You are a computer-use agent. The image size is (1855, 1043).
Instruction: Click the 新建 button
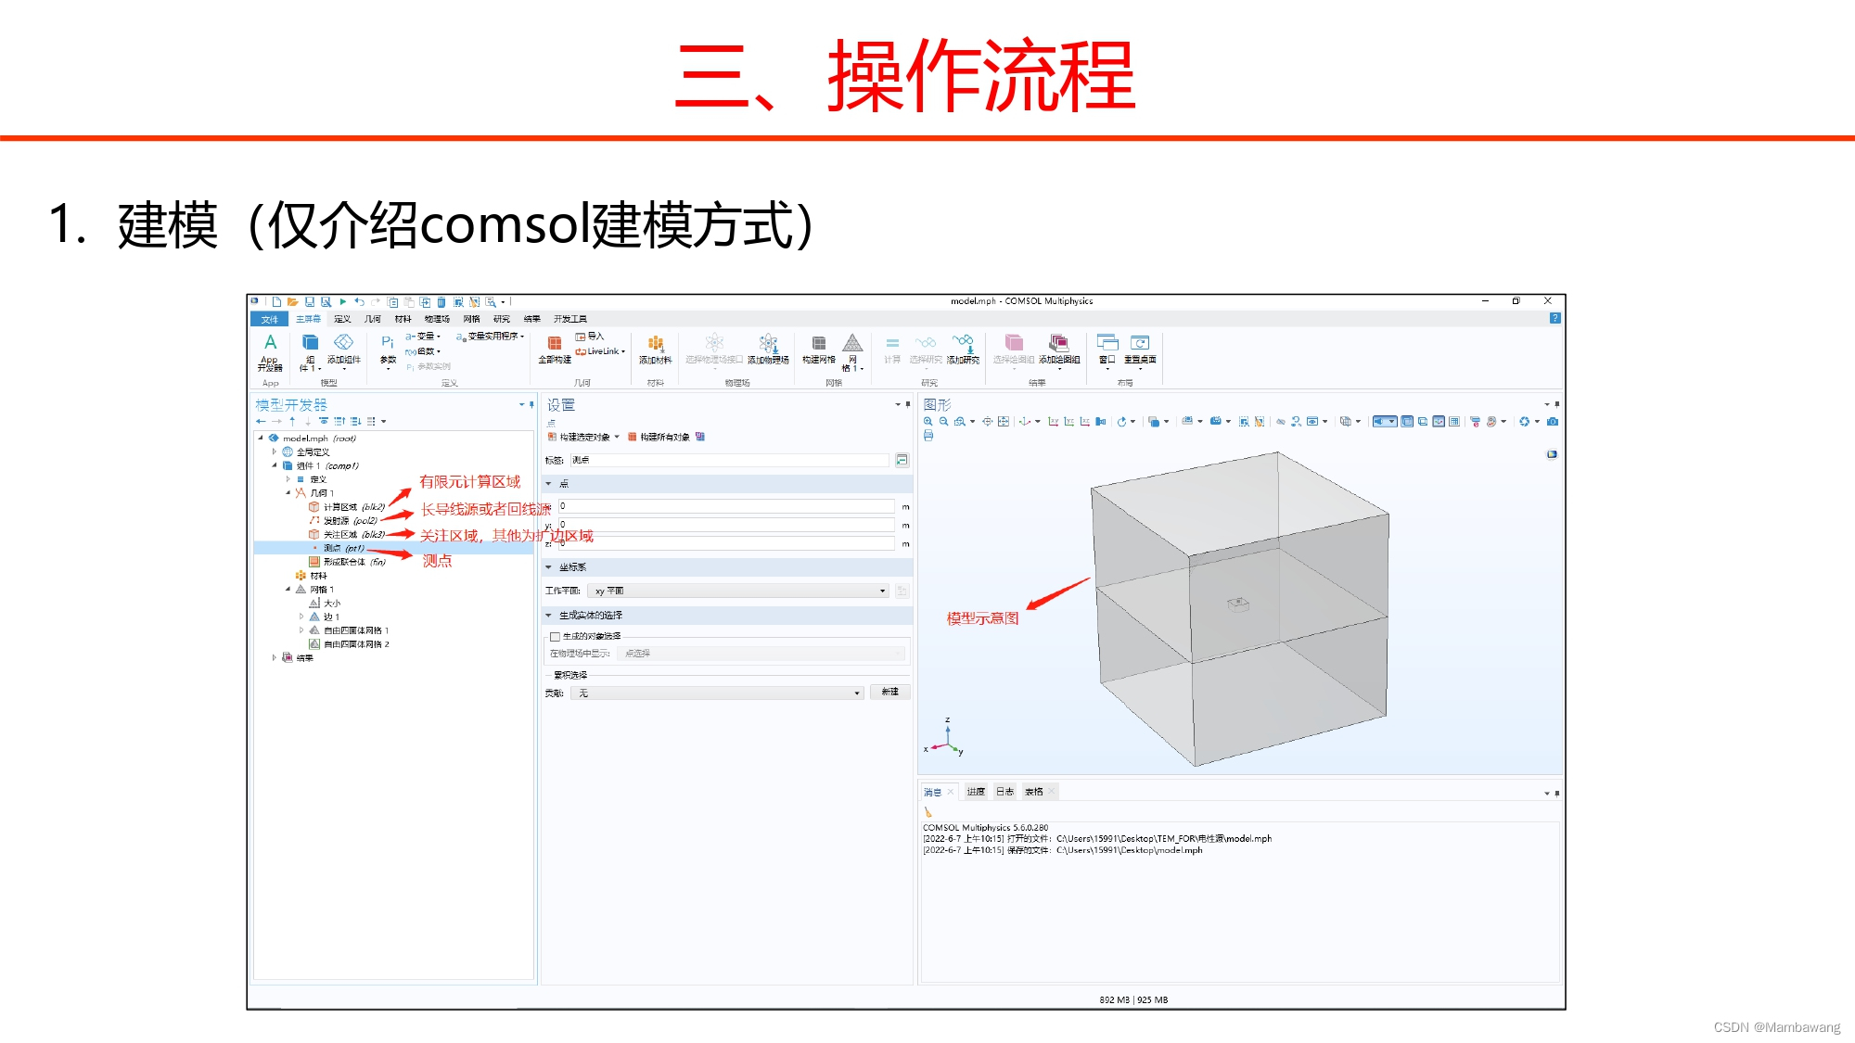(x=889, y=693)
